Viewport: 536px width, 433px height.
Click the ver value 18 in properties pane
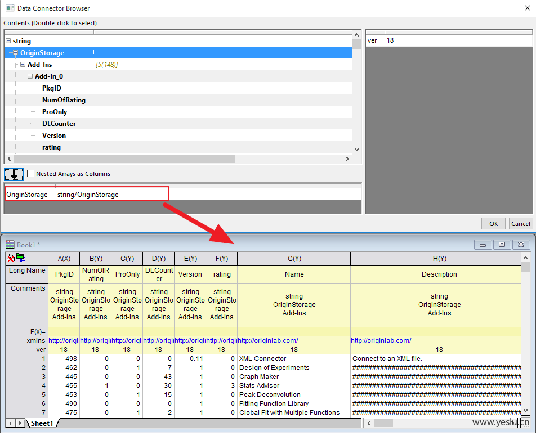coord(390,40)
